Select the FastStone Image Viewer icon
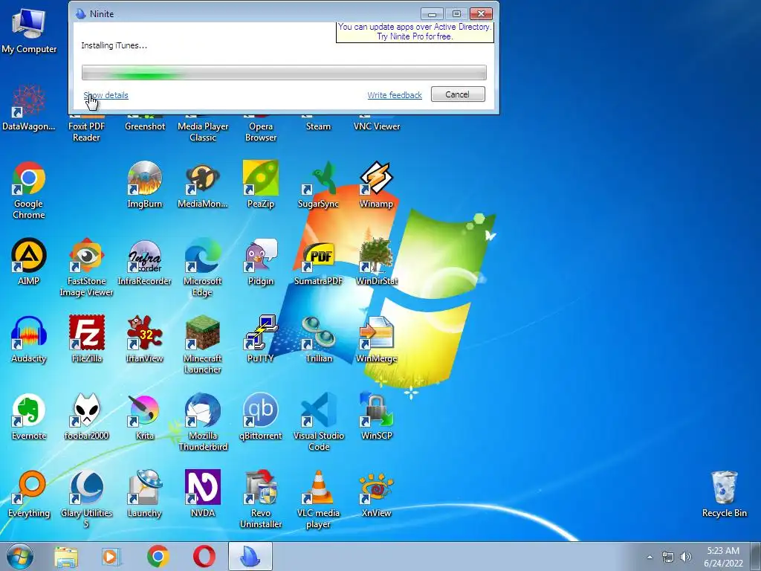 [86, 267]
